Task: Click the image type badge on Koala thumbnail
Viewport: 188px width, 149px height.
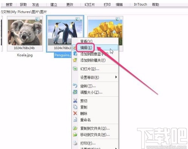Action: point(37,19)
